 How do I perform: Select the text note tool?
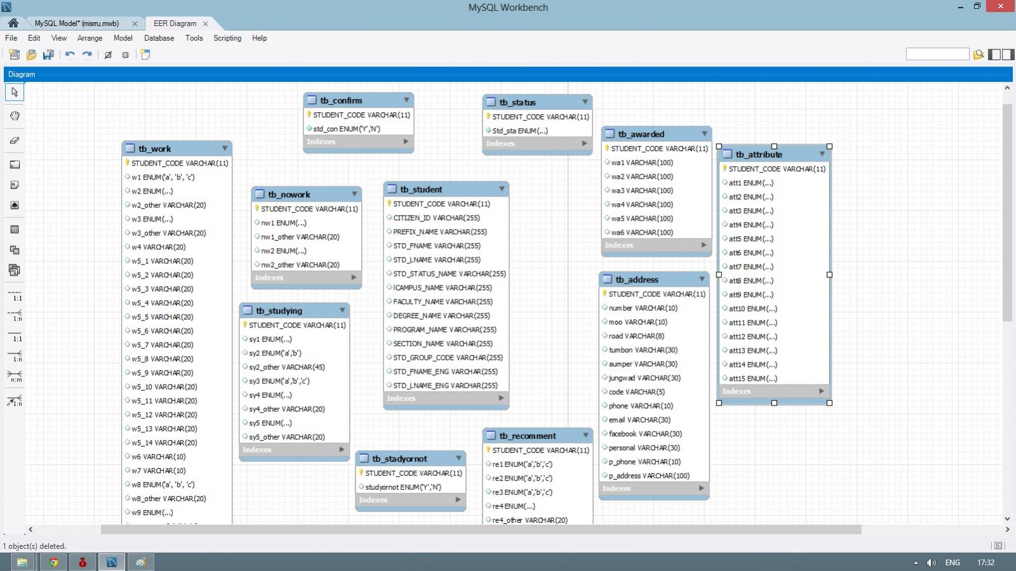point(15,185)
